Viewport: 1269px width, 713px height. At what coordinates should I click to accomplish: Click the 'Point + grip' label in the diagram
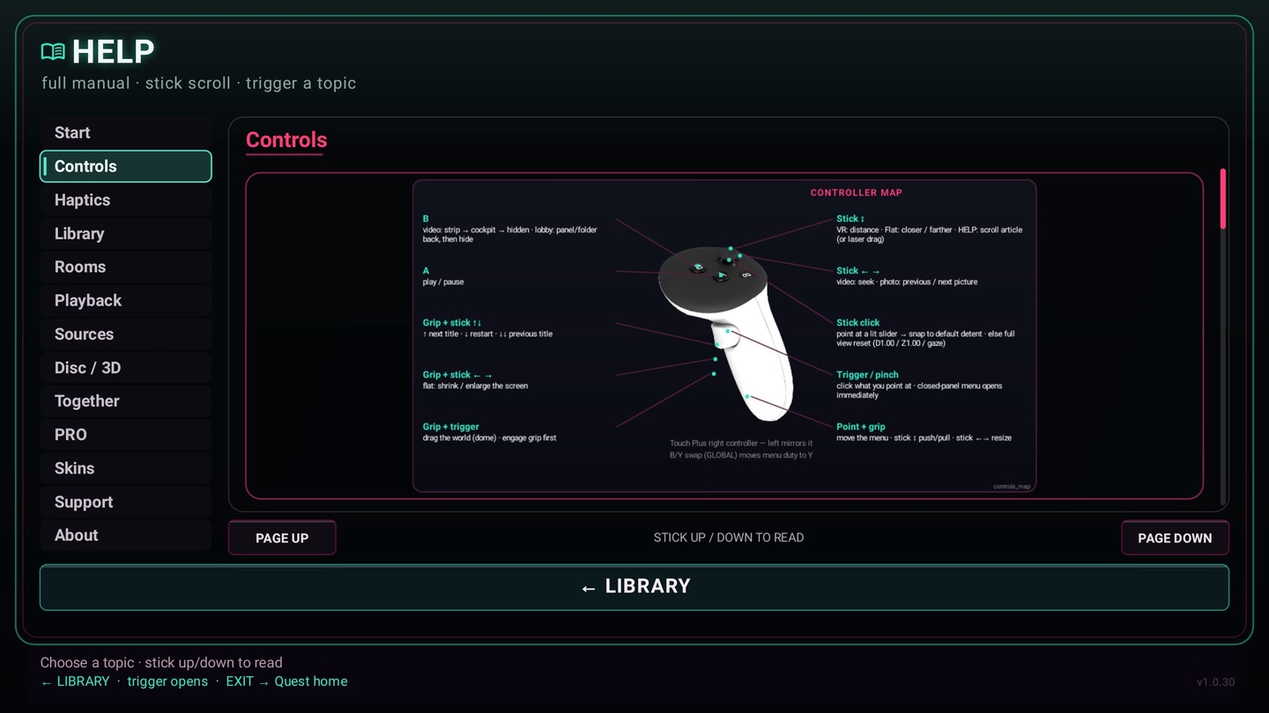coord(861,427)
